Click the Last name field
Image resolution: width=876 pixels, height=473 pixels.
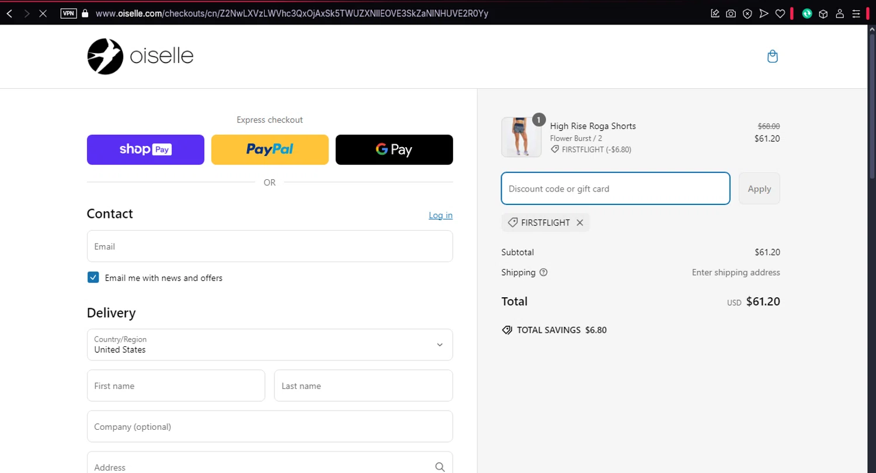(x=363, y=385)
